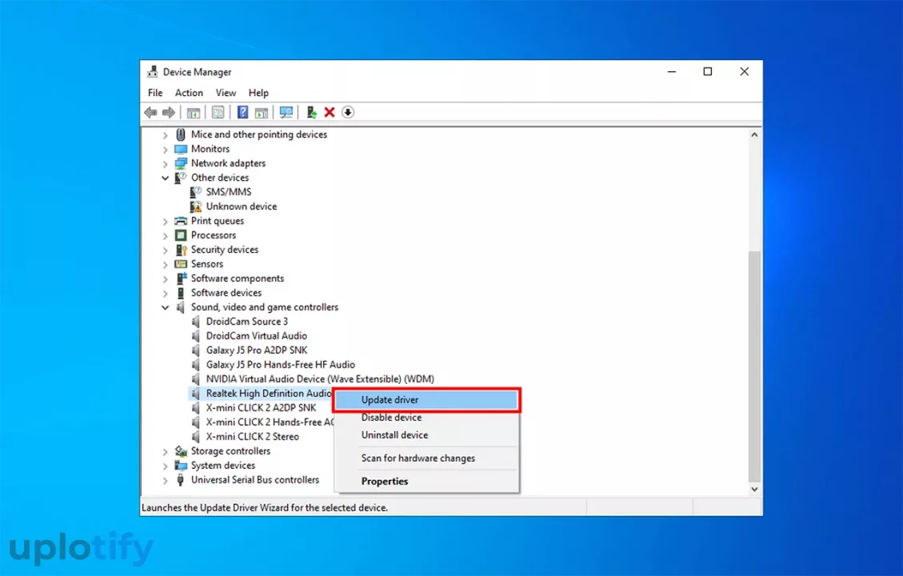Click the Universal Serial Bus controllers icon
Screen dimensions: 903x576
(181, 480)
